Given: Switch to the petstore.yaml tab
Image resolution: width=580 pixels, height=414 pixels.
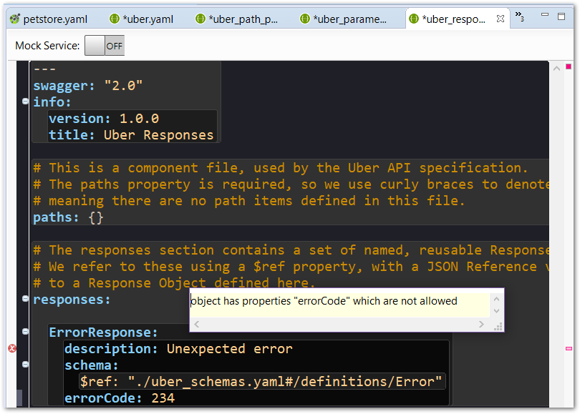Looking at the screenshot, I should point(50,19).
